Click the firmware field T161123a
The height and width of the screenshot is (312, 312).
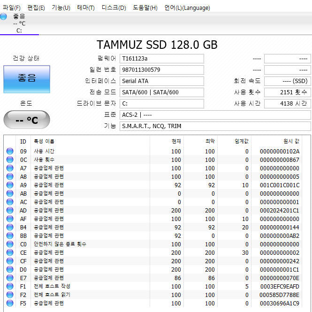point(162,59)
